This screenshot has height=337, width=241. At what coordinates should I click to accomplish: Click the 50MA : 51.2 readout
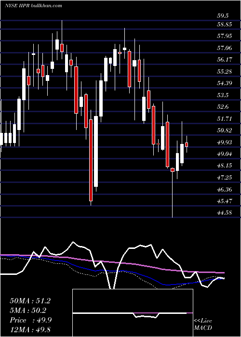click(30, 301)
